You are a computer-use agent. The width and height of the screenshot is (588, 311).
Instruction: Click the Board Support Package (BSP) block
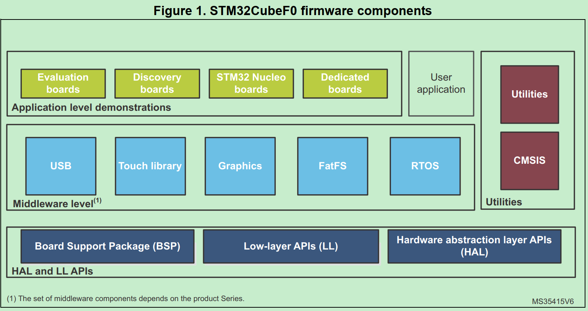107,246
